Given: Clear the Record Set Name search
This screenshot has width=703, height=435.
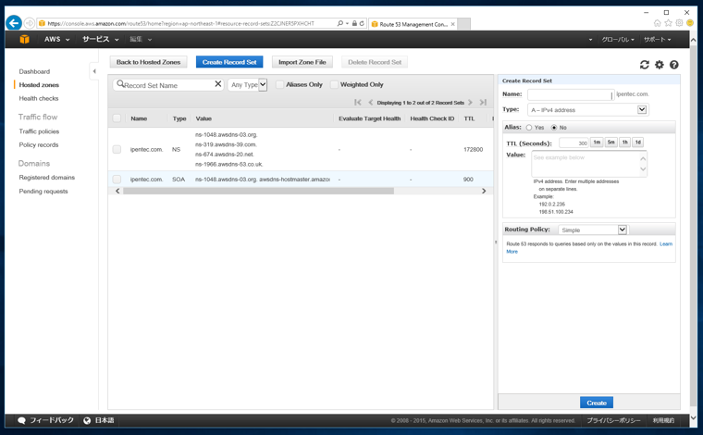Looking at the screenshot, I should (x=218, y=84).
